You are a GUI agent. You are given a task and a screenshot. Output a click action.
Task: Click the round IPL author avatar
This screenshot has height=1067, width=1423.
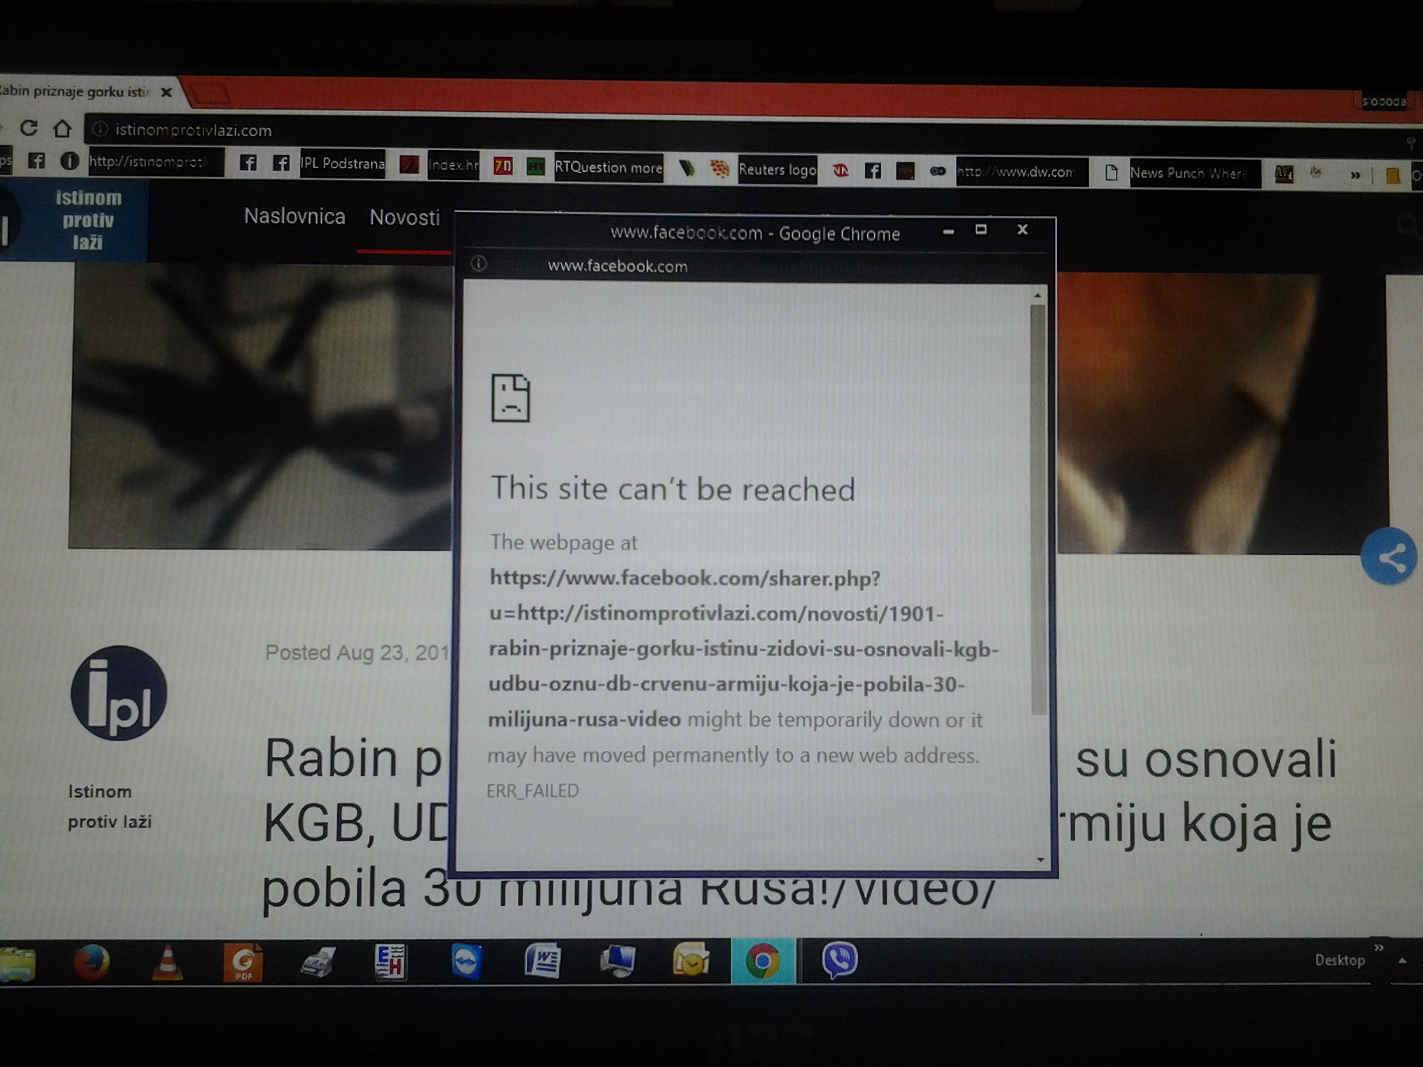(x=119, y=693)
